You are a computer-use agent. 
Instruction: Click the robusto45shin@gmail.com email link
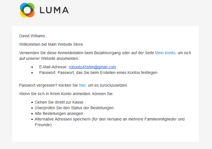(92, 67)
